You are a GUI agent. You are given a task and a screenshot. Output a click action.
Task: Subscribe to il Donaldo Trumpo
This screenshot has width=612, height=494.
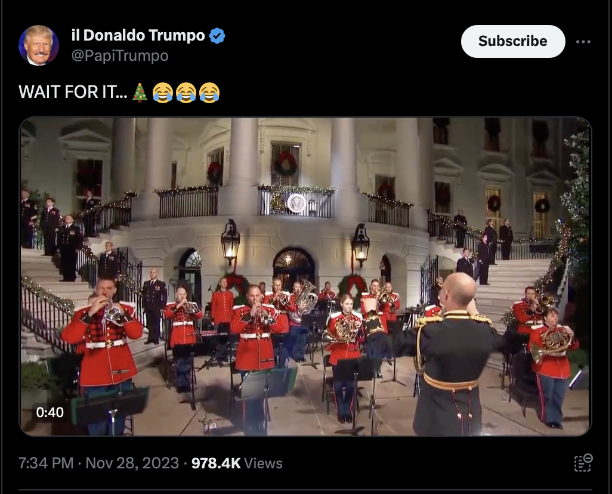(x=513, y=41)
